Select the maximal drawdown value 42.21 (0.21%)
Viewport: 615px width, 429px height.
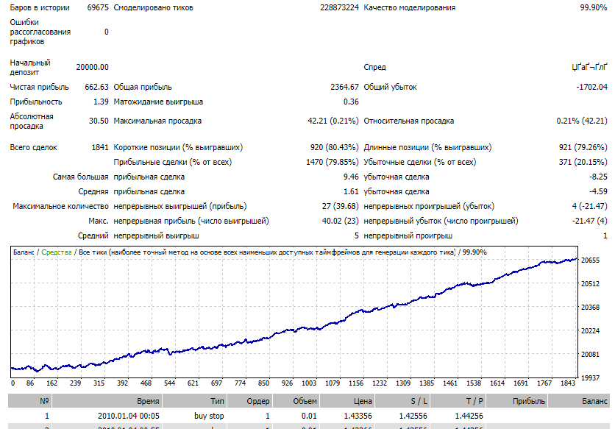coord(333,121)
